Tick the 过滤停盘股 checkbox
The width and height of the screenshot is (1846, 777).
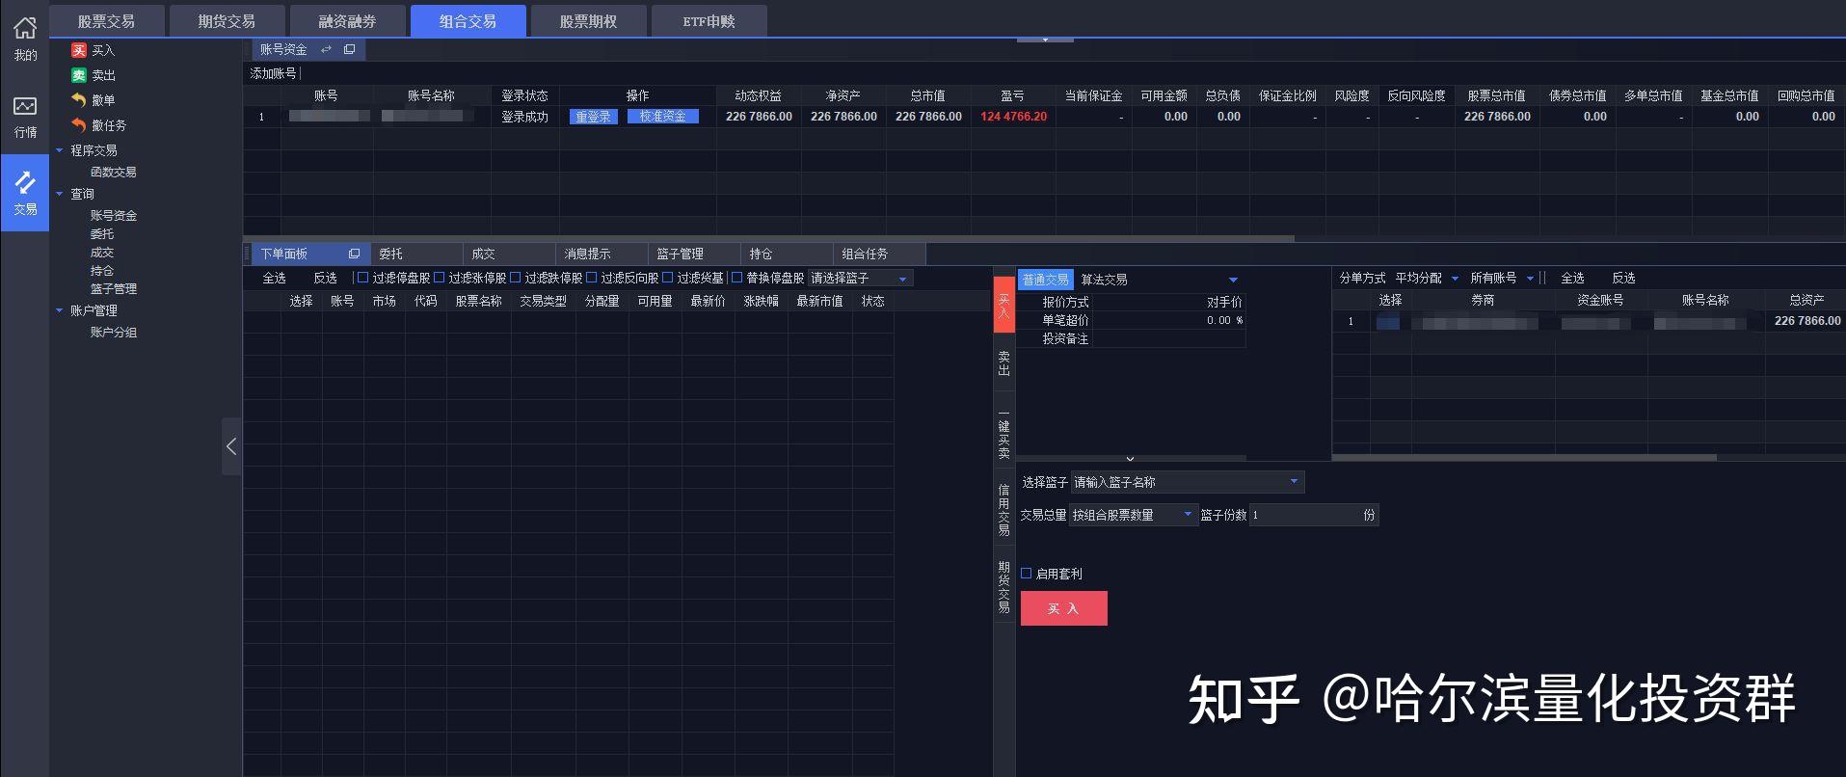click(x=362, y=278)
